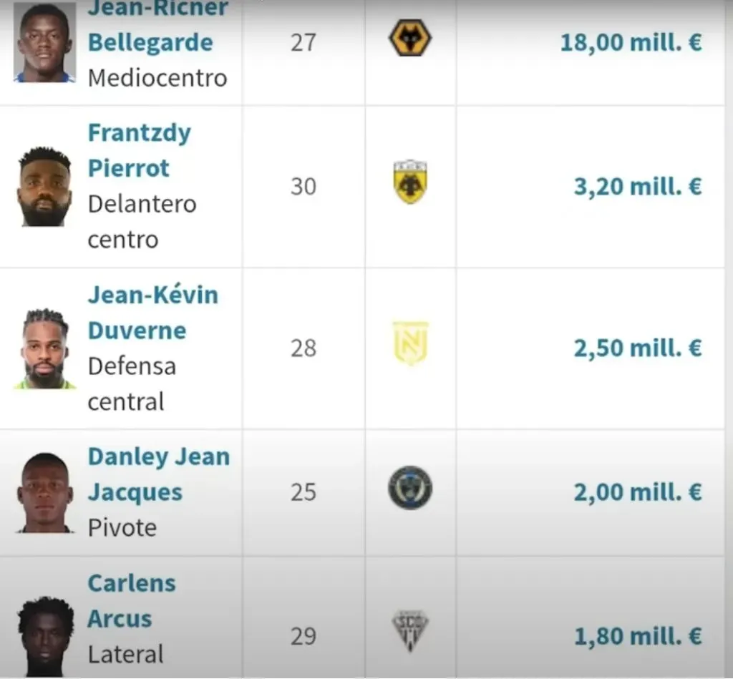Open the AEK Athens club crest
This screenshot has width=733, height=679.
click(410, 182)
